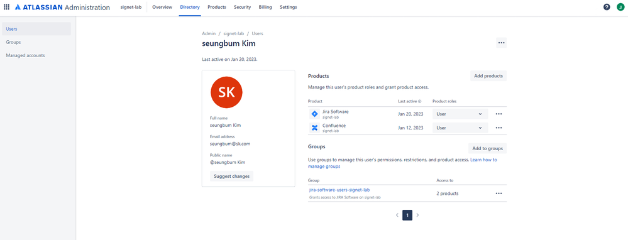Open the Billing tab
Screen dimensions: 628x240
click(x=265, y=7)
